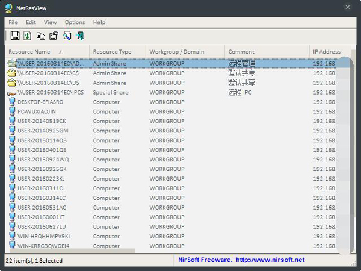Image resolution: width=361 pixels, height=271 pixels.
Task: Click the computer icon for USER-20150114QB
Action: coord(12,140)
